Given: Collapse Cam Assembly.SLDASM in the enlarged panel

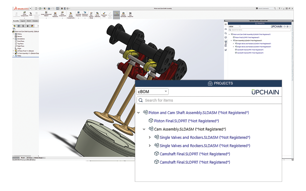Looking at the screenshot, I should [x=144, y=129].
